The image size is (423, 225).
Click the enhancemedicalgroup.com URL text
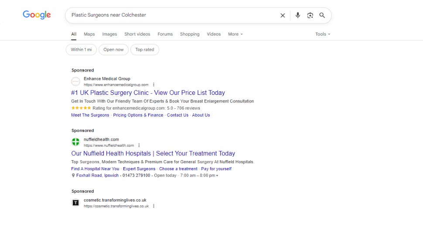point(116,85)
